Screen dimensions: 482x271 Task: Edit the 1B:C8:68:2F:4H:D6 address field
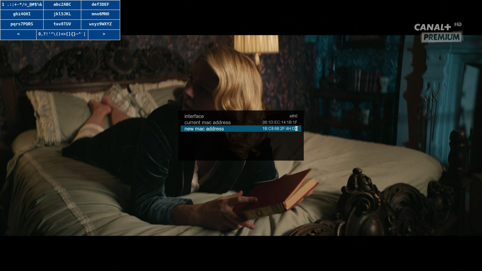(x=280, y=129)
